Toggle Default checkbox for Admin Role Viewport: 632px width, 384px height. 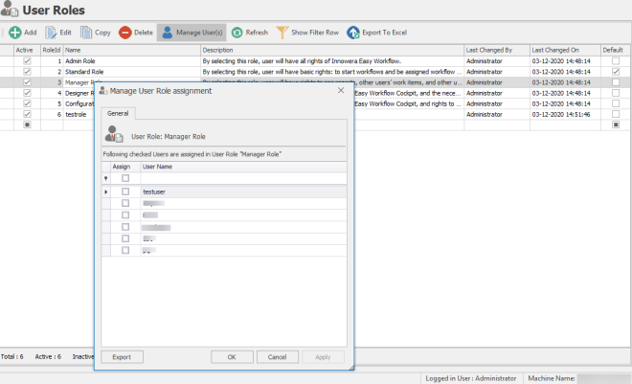(x=616, y=61)
